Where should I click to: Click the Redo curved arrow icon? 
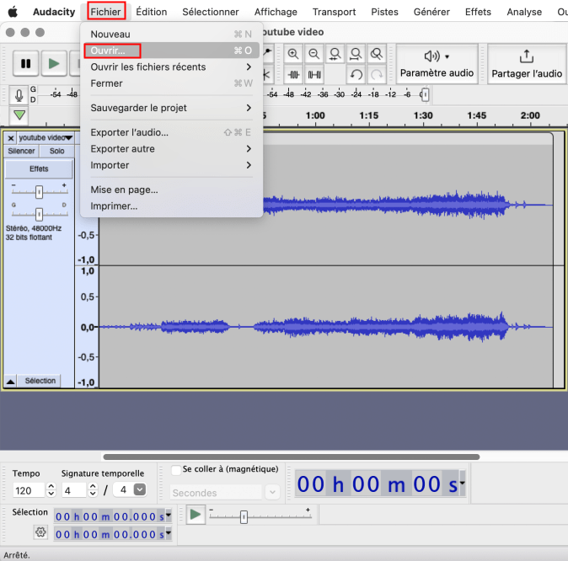(377, 75)
